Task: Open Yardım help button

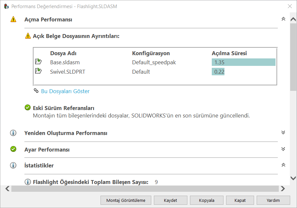Action: click(x=273, y=200)
